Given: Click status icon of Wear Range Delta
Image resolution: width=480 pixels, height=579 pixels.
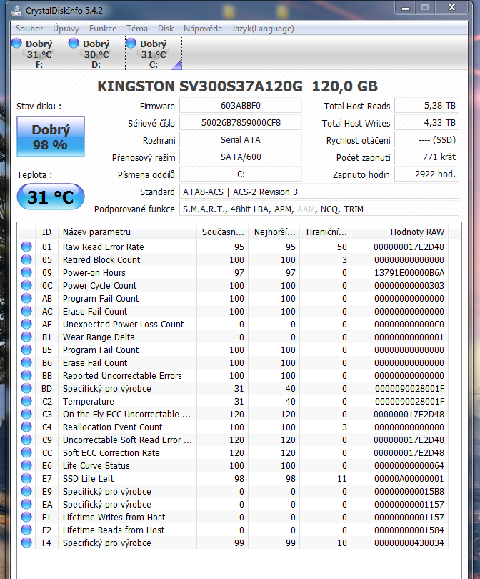Looking at the screenshot, I should pos(26,337).
